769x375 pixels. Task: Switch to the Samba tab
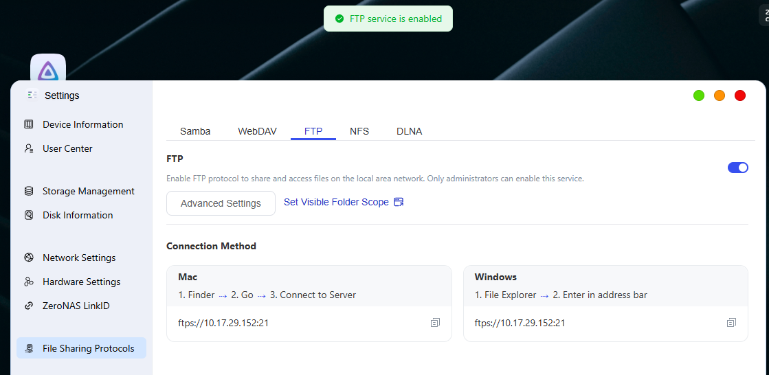(x=195, y=131)
